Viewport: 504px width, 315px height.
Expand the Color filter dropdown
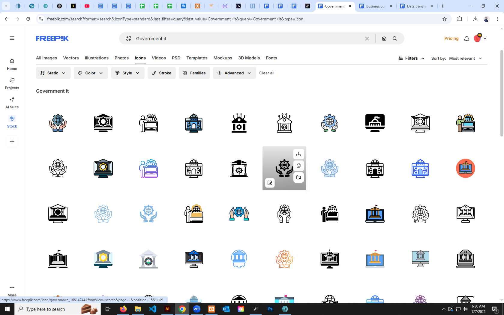coord(91,73)
